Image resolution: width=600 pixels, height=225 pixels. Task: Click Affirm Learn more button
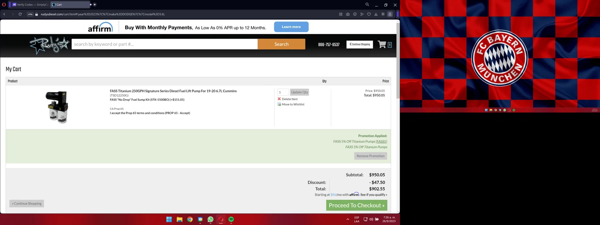point(291,27)
